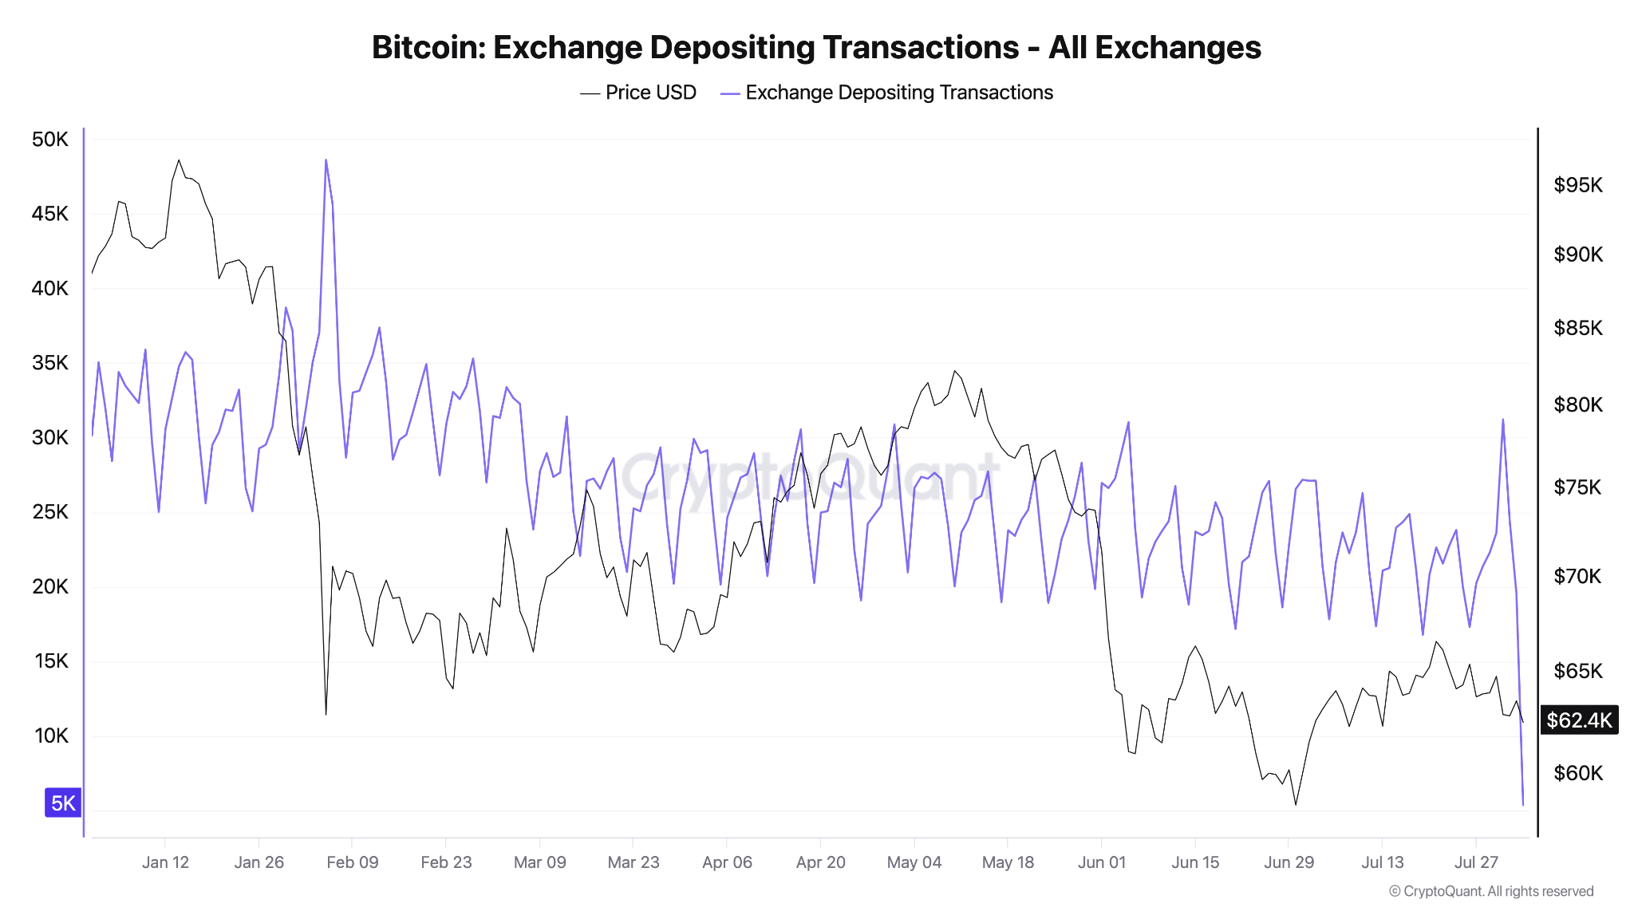Viewport: 1634px width, 919px height.
Task: Select the Apr 20 date axis label
Action: (x=820, y=862)
